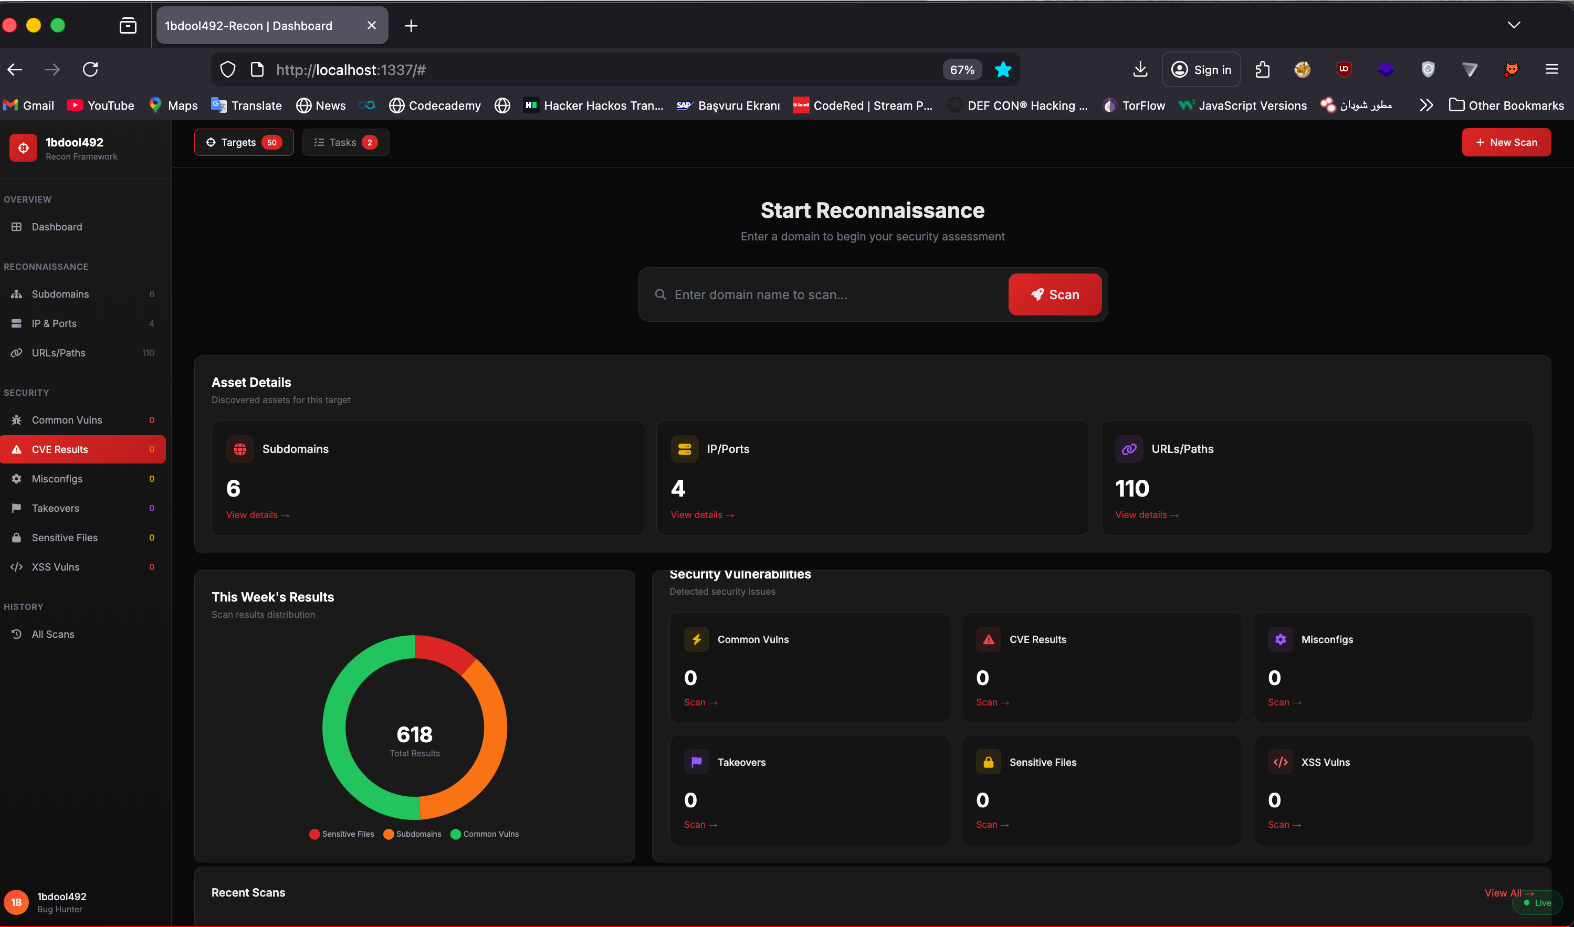Screen dimensions: 1574x927
Task: Open Common Vulns from the Security section
Action: point(66,420)
